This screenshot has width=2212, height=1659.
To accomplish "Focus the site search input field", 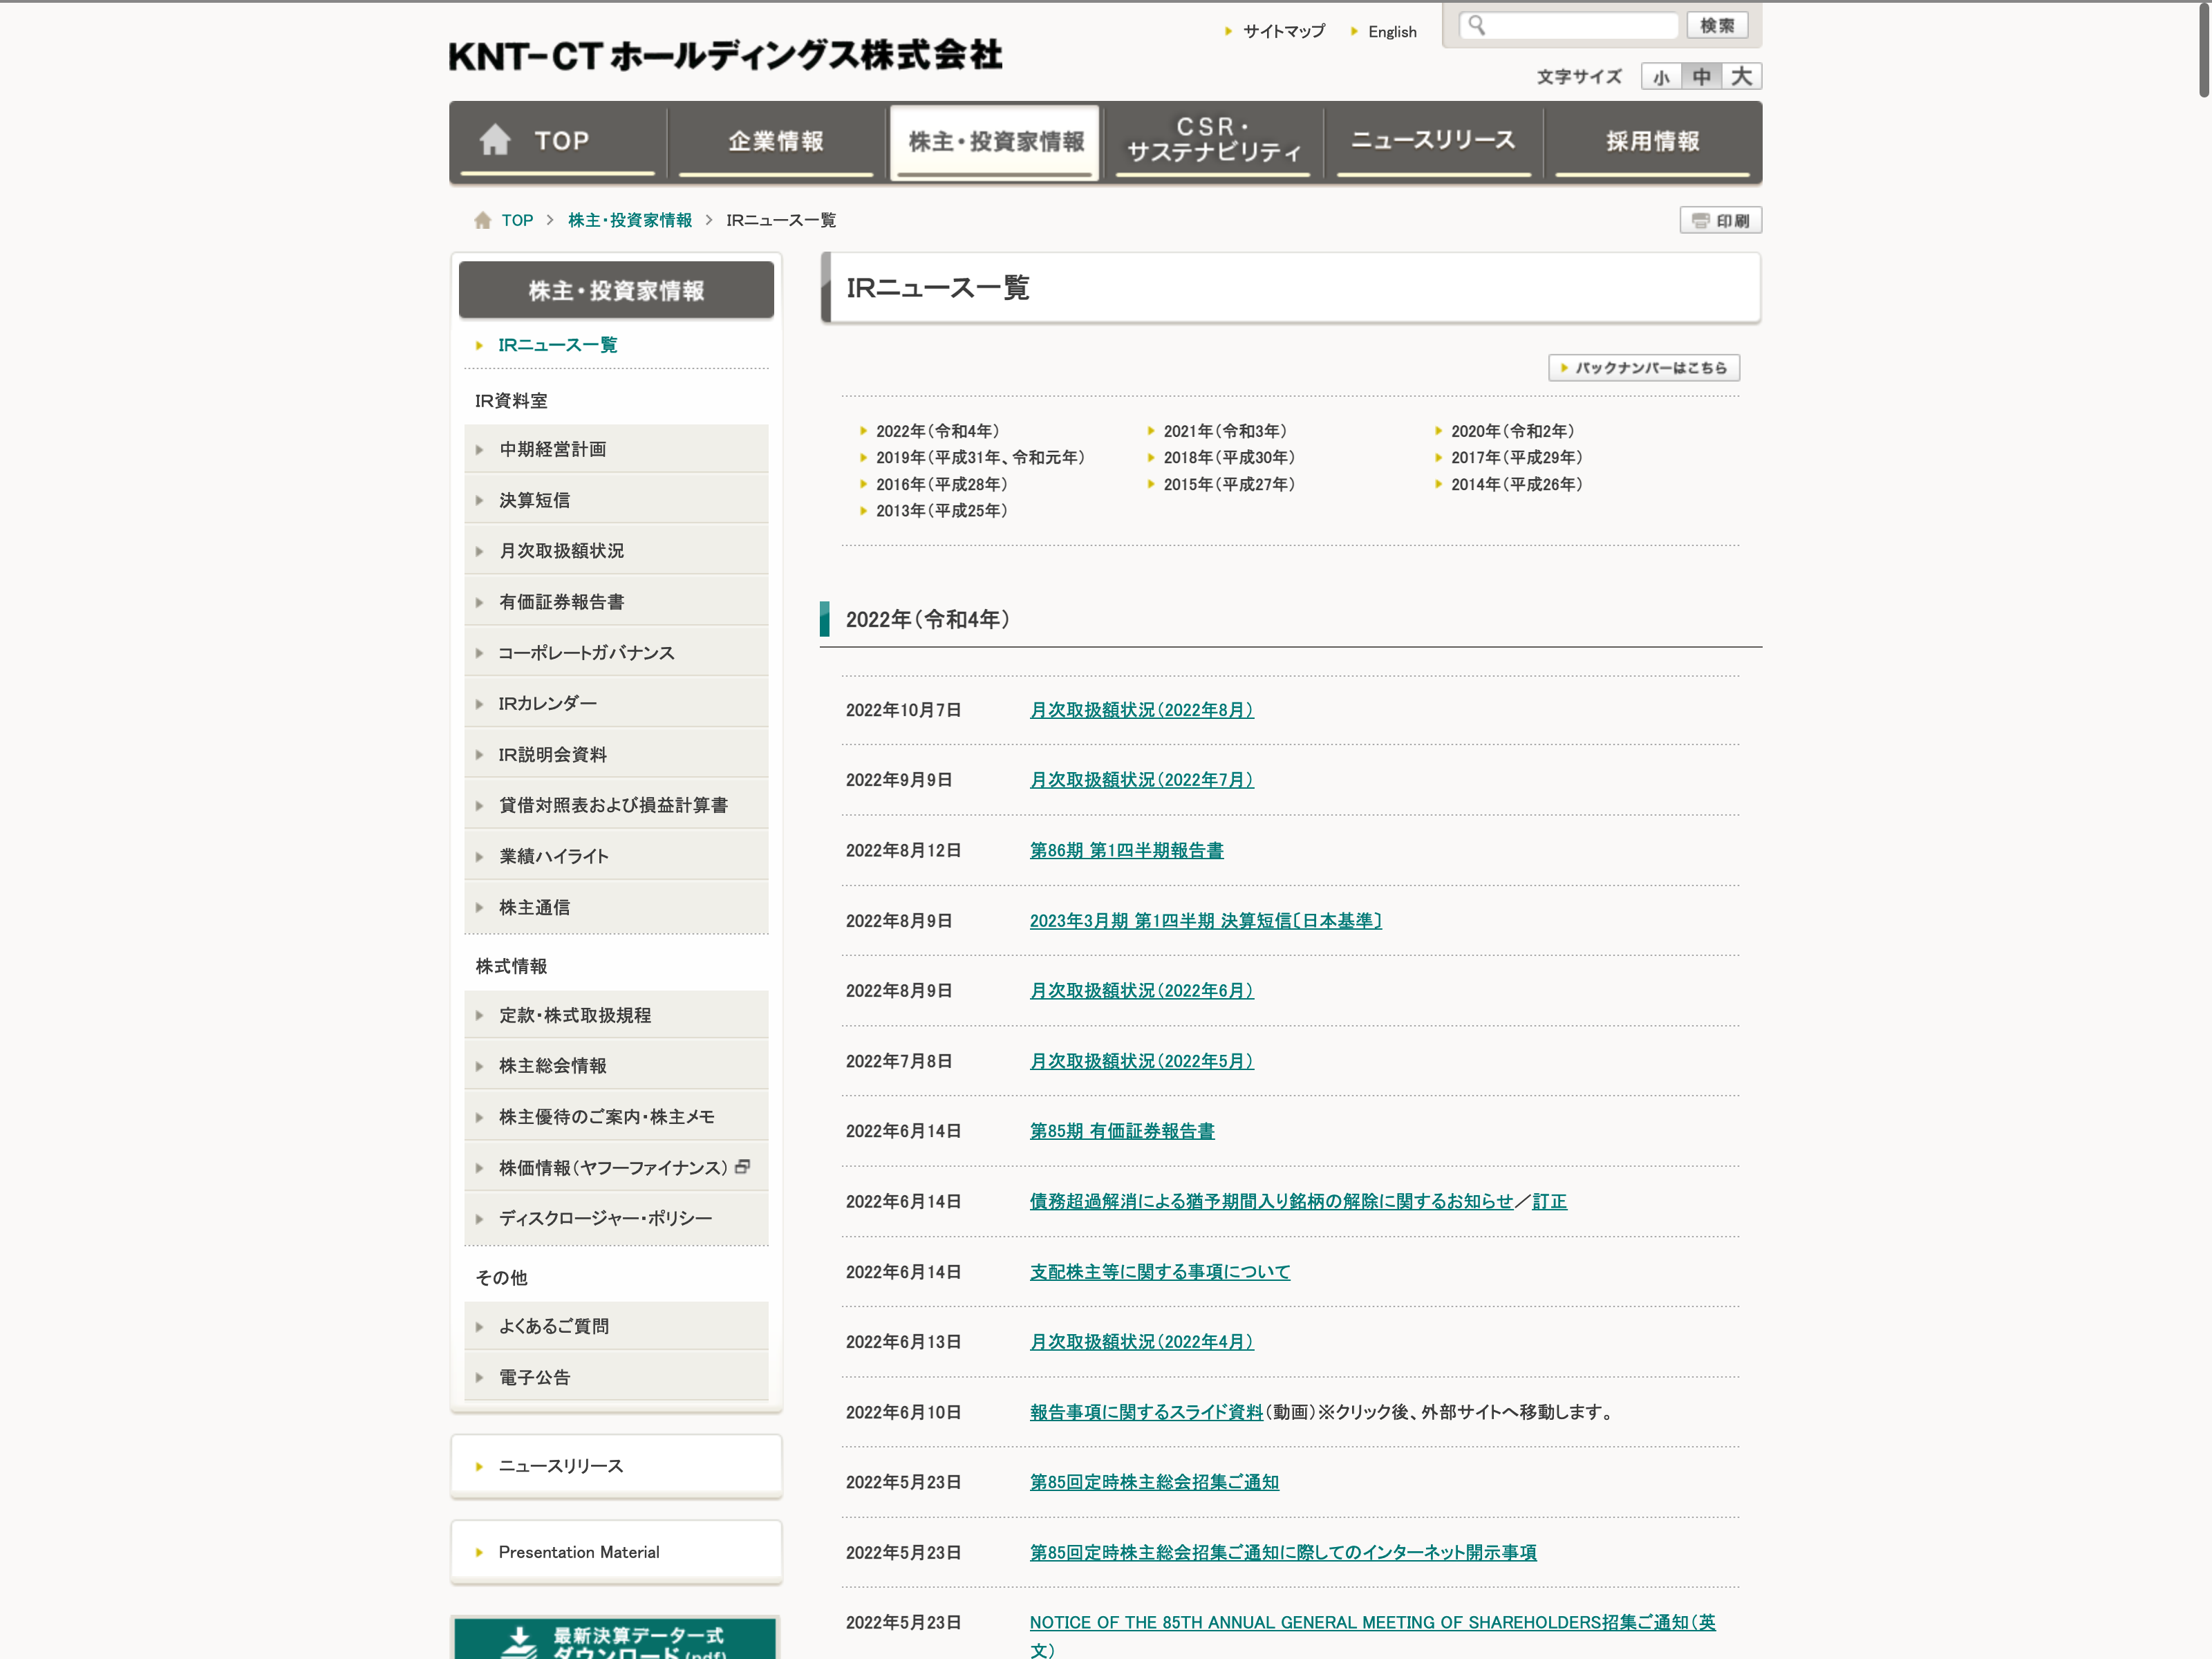I will click(1580, 26).
